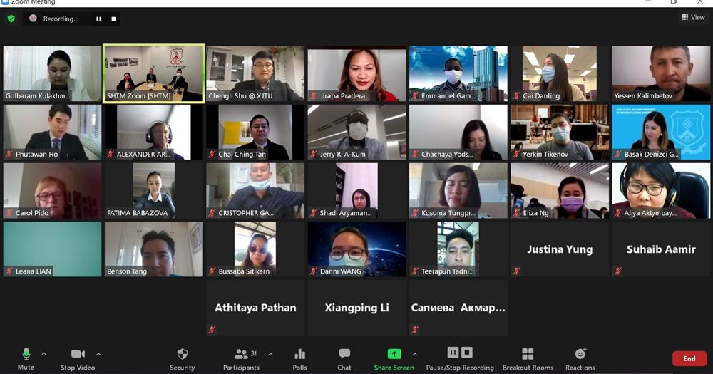Open the Polls bar chart icon
The width and height of the screenshot is (713, 374).
[x=299, y=354]
